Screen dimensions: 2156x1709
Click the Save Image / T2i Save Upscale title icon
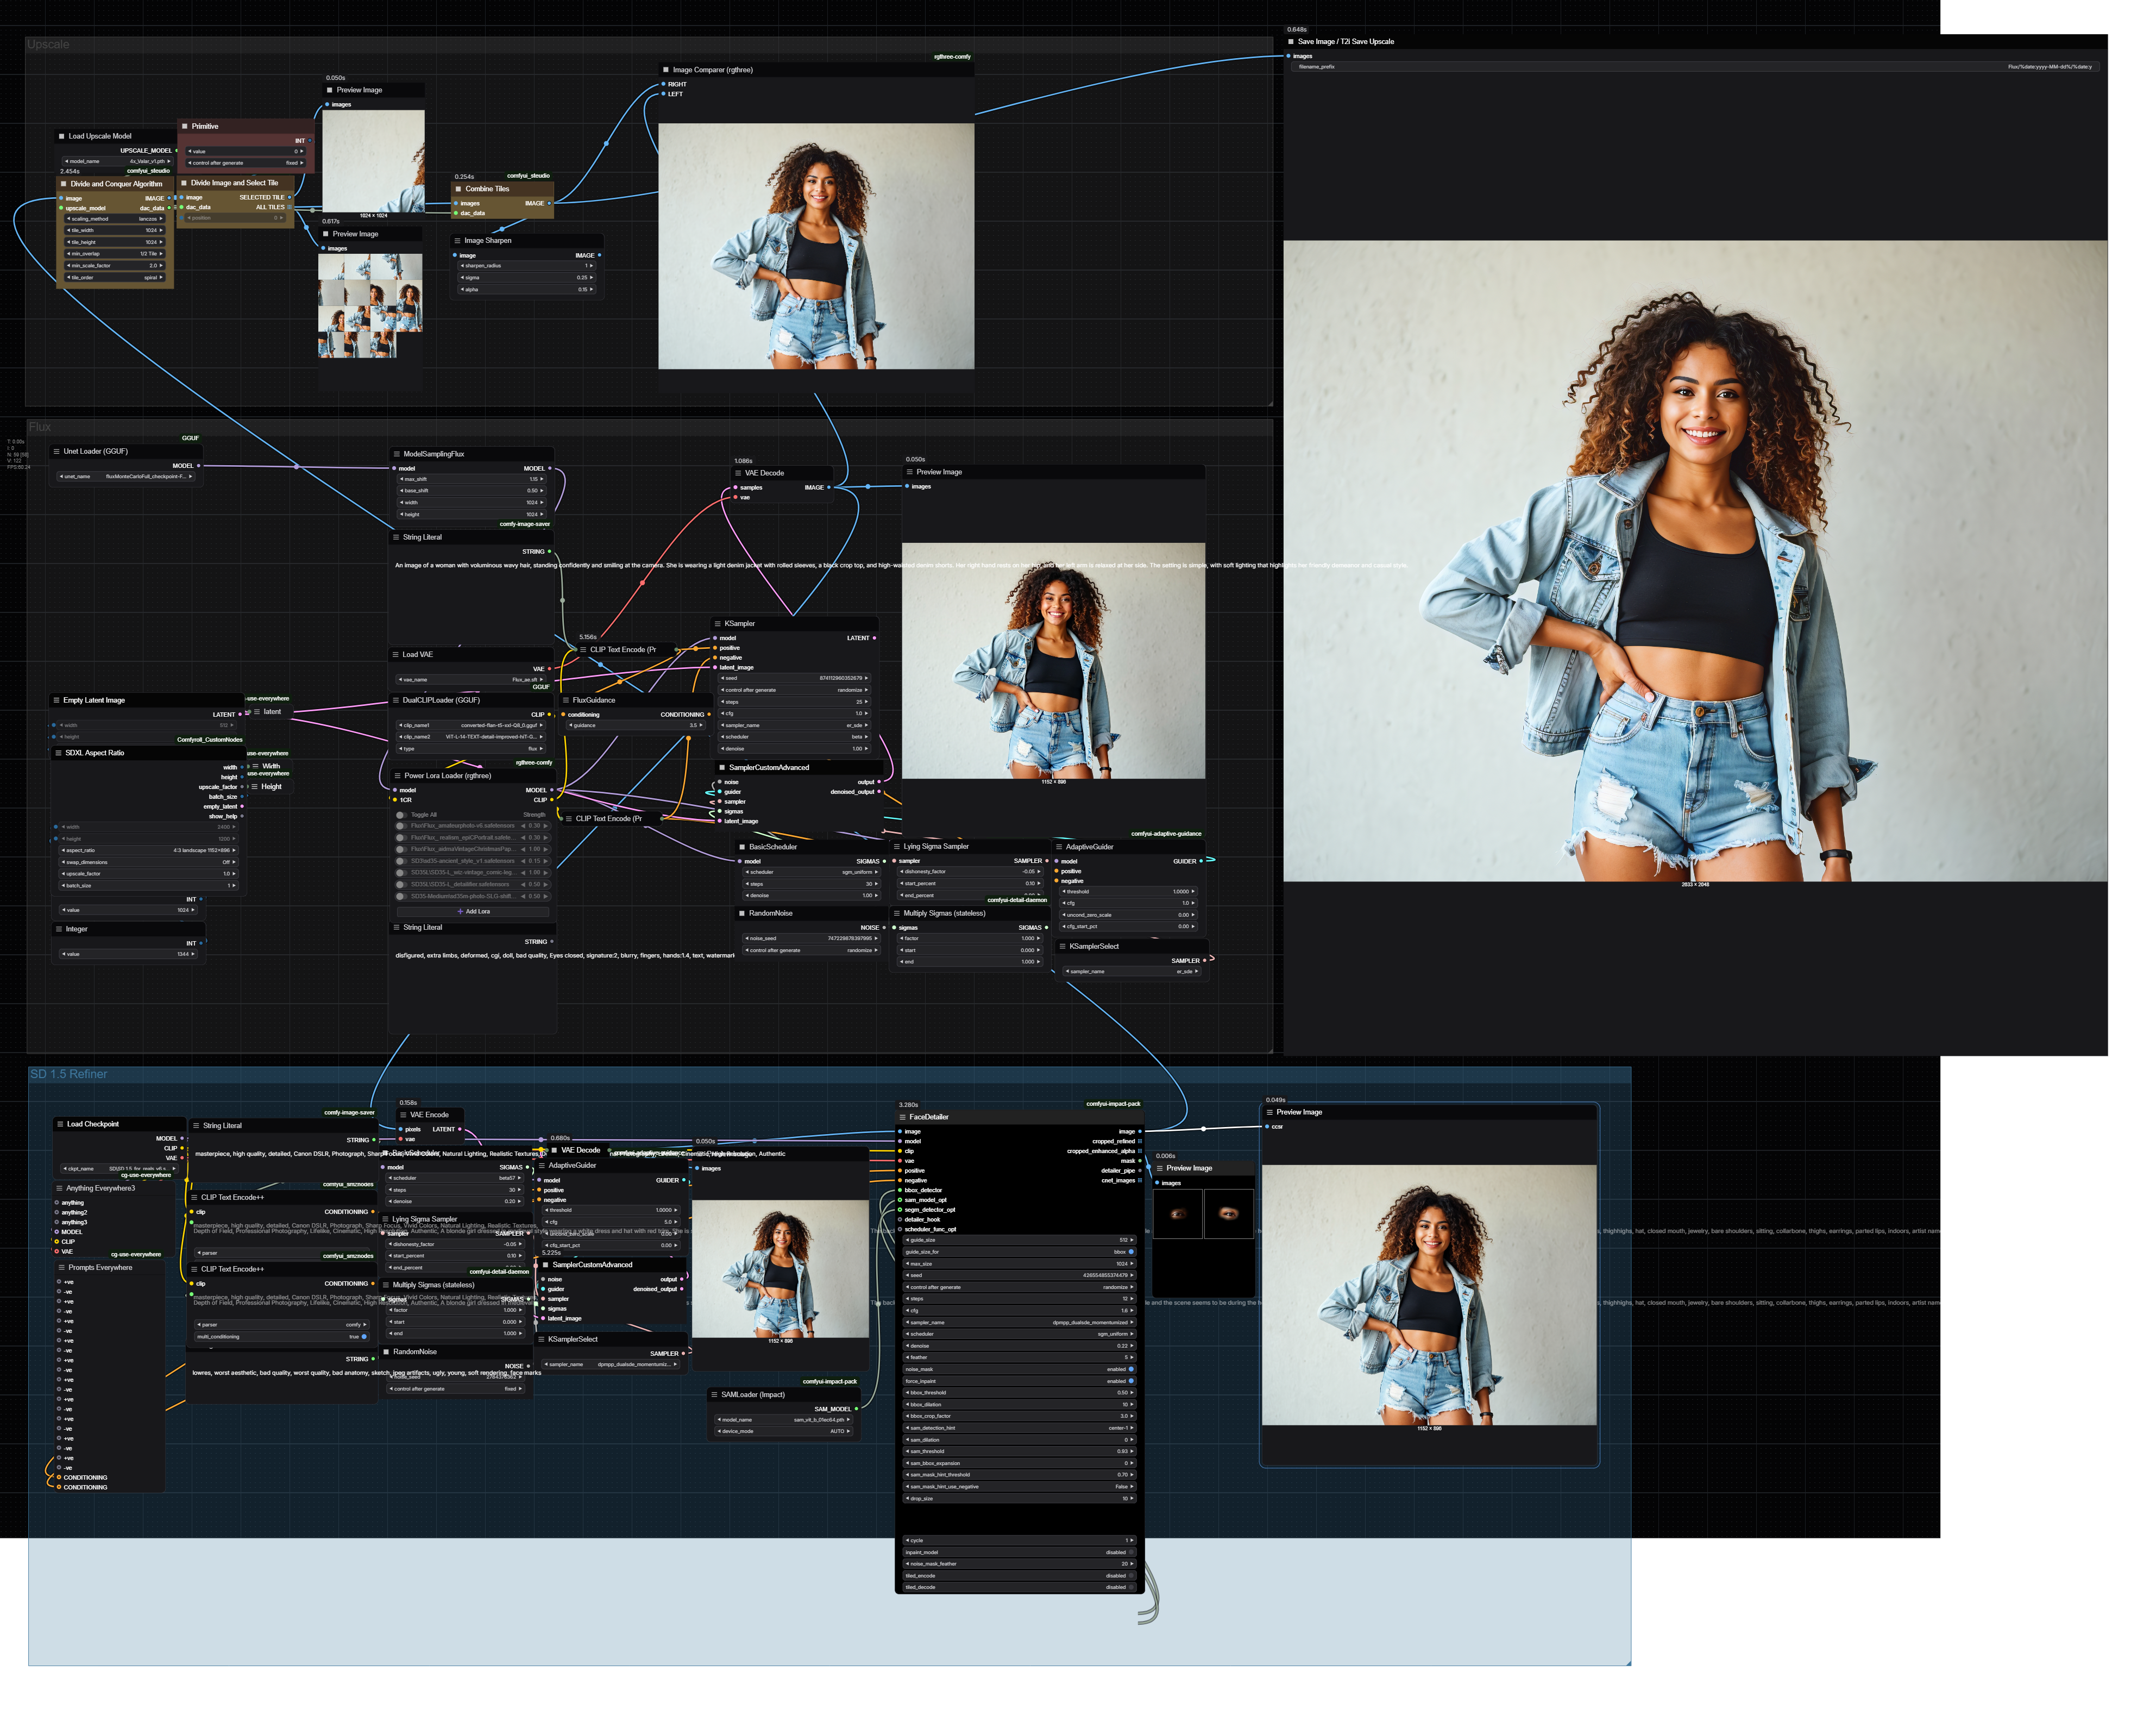tap(1291, 42)
